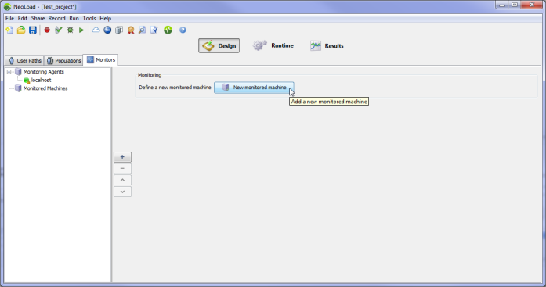Switch to the Populations tab

tap(63, 60)
